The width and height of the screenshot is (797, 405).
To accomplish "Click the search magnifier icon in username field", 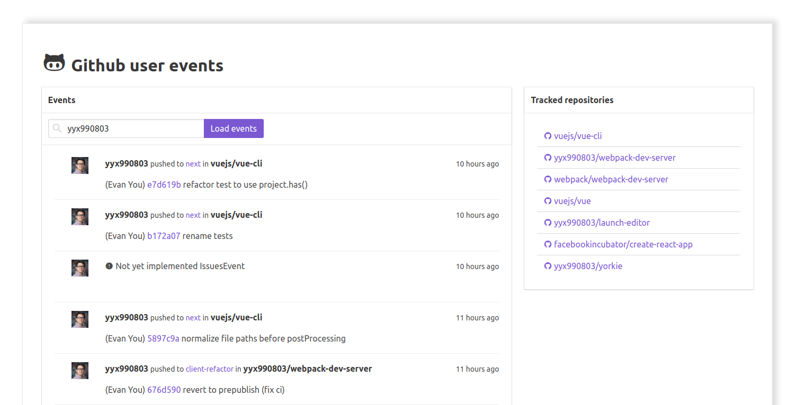I will click(x=57, y=128).
